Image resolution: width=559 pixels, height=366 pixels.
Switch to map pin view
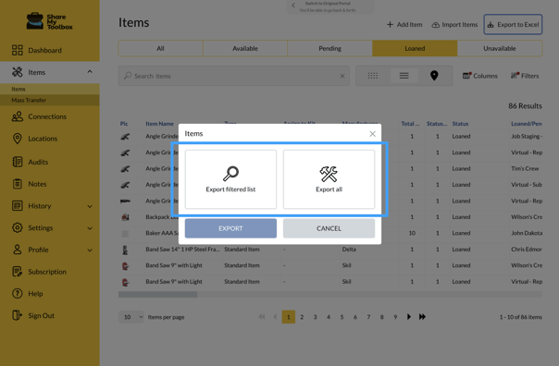point(434,76)
